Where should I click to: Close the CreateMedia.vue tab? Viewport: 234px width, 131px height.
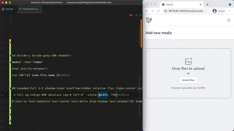pyautogui.click(x=40, y=9)
